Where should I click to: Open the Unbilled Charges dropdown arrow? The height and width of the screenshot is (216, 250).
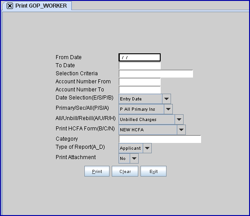179,119
